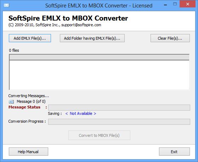Click the envelope app icon in title bar

(6, 5)
